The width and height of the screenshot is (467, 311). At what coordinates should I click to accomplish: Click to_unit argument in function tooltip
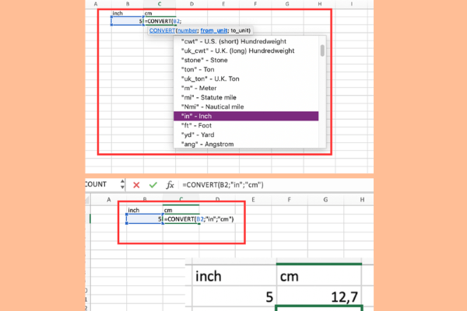click(240, 30)
